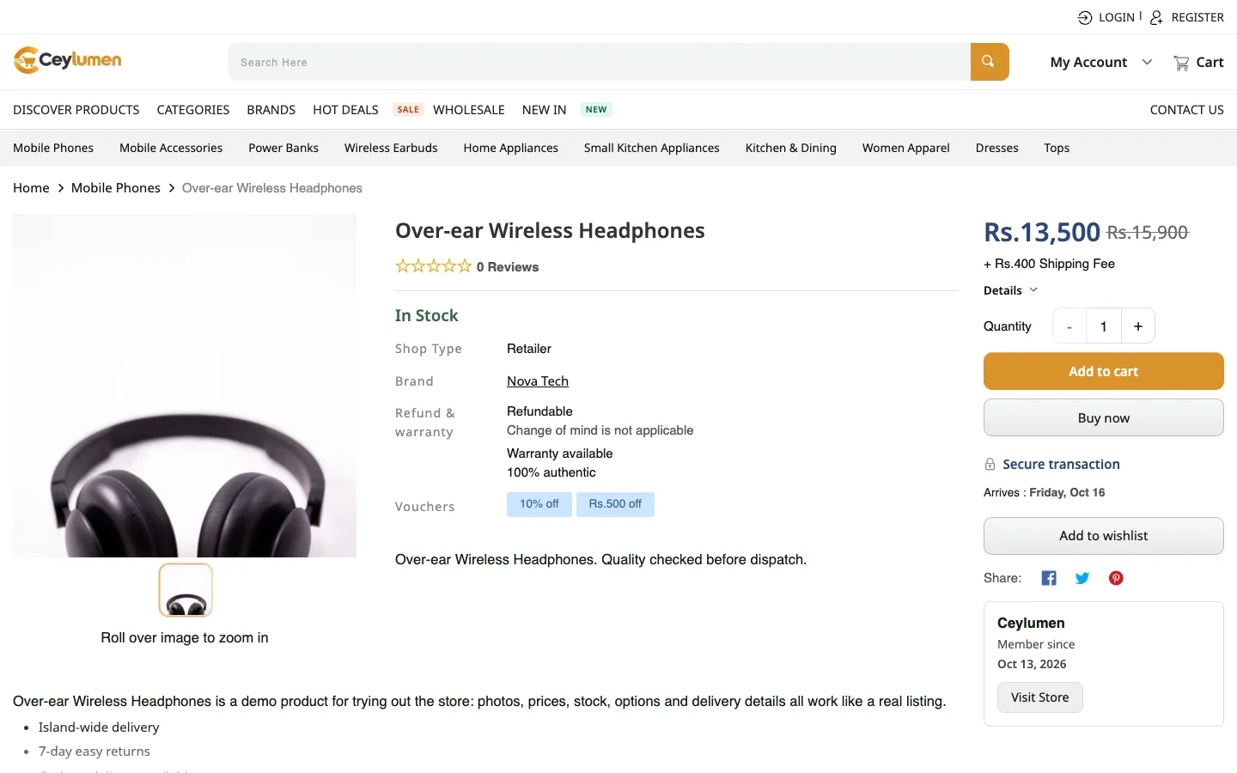Share product on Twitter
Viewport: 1237px width, 773px height.
(x=1082, y=578)
